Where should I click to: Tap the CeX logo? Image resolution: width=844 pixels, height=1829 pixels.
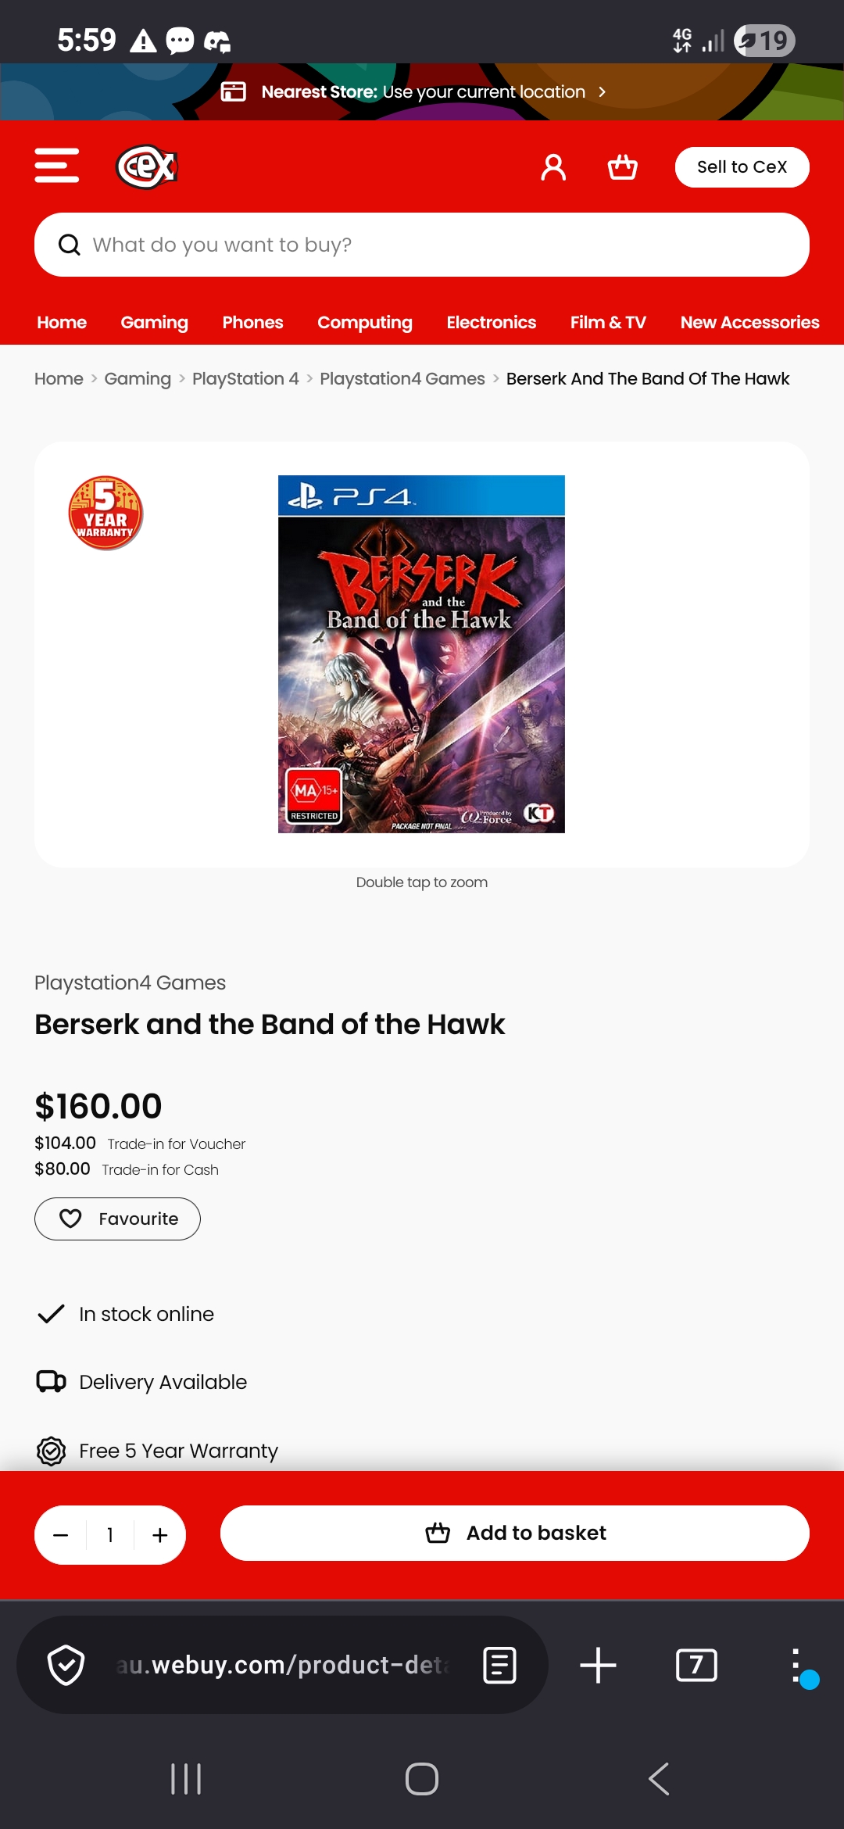147,166
